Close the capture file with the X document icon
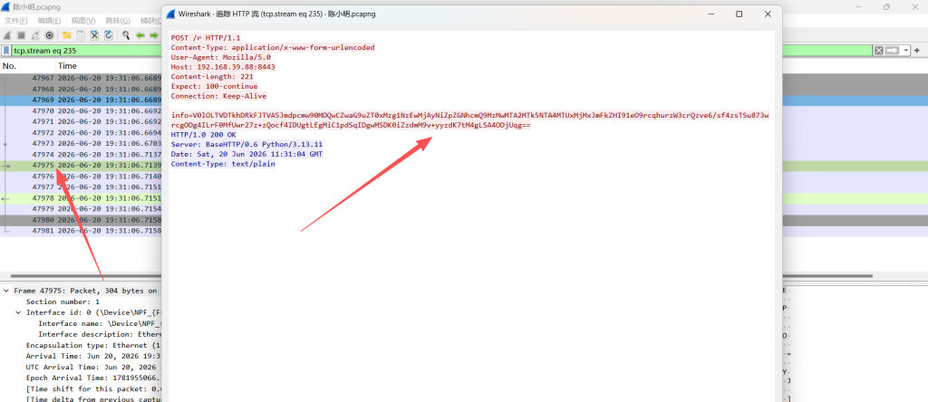 tap(94, 35)
